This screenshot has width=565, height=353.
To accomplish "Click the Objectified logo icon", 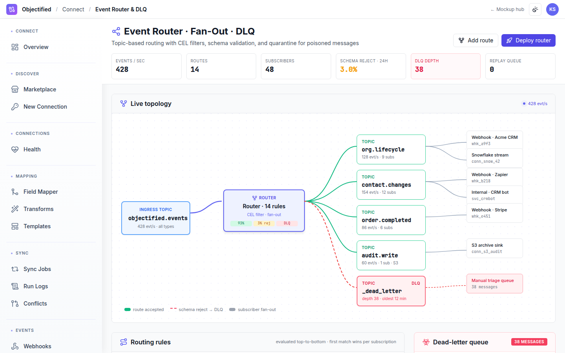I will pyautogui.click(x=12, y=9).
